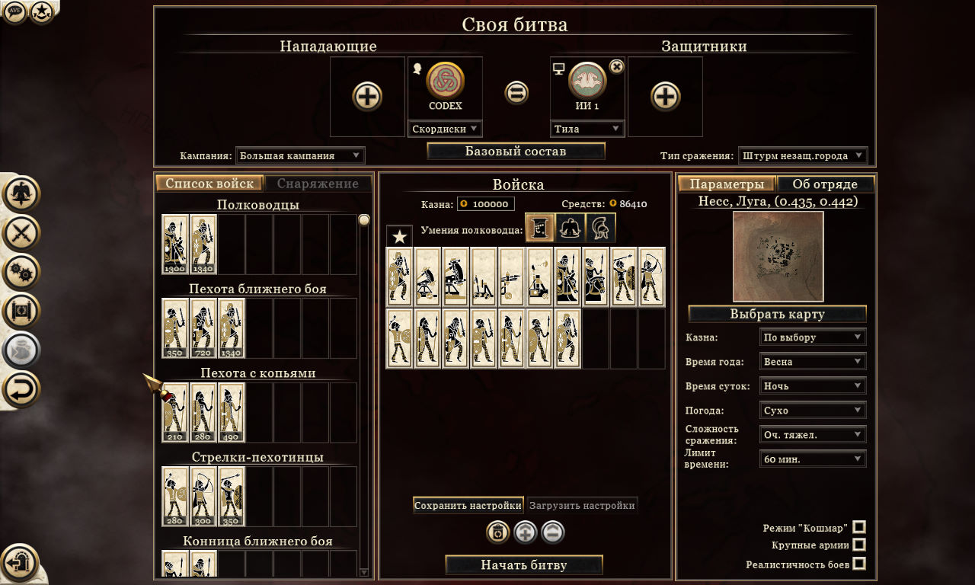Click the trash clear army round button

tap(498, 532)
